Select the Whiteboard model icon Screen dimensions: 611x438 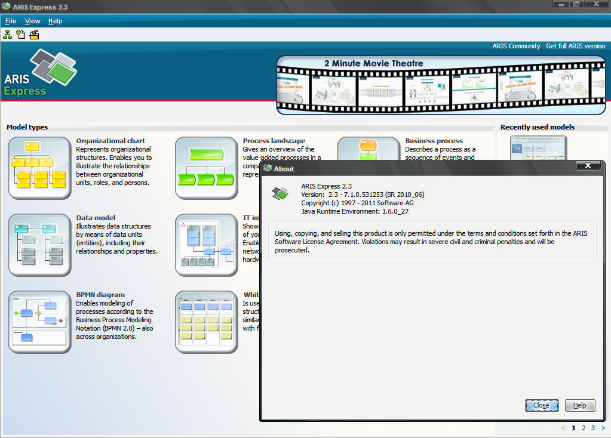coord(207,322)
